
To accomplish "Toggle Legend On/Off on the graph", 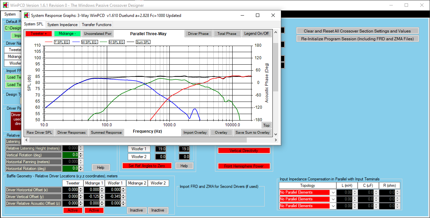I will pos(256,34).
